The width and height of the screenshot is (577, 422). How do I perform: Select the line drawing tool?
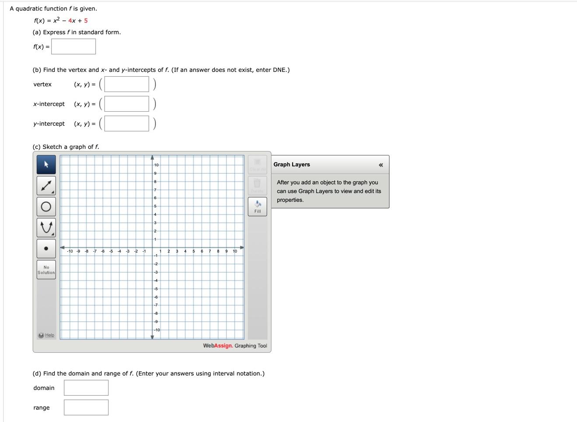[x=45, y=185]
